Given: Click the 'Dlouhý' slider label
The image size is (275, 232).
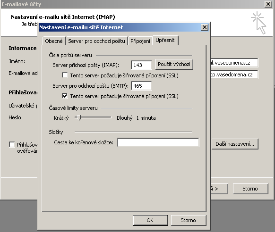Looking at the screenshot, I should click(125, 118).
